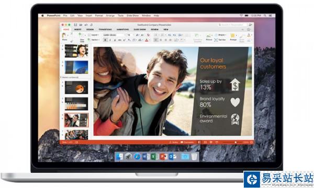Open the VIEW ribbon tab
Viewport: 314px width, 188px height.
pos(165,29)
